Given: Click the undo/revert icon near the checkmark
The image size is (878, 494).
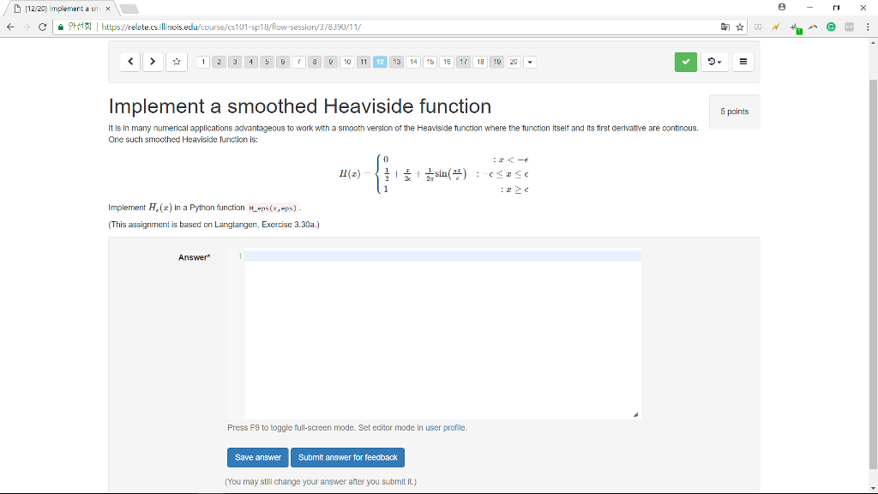Looking at the screenshot, I should click(x=710, y=62).
